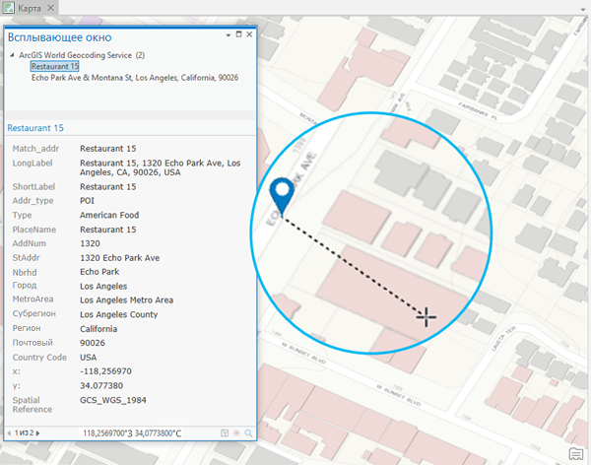Click the blue location pin marker on map
Image resolution: width=591 pixels, height=465 pixels.
(282, 196)
